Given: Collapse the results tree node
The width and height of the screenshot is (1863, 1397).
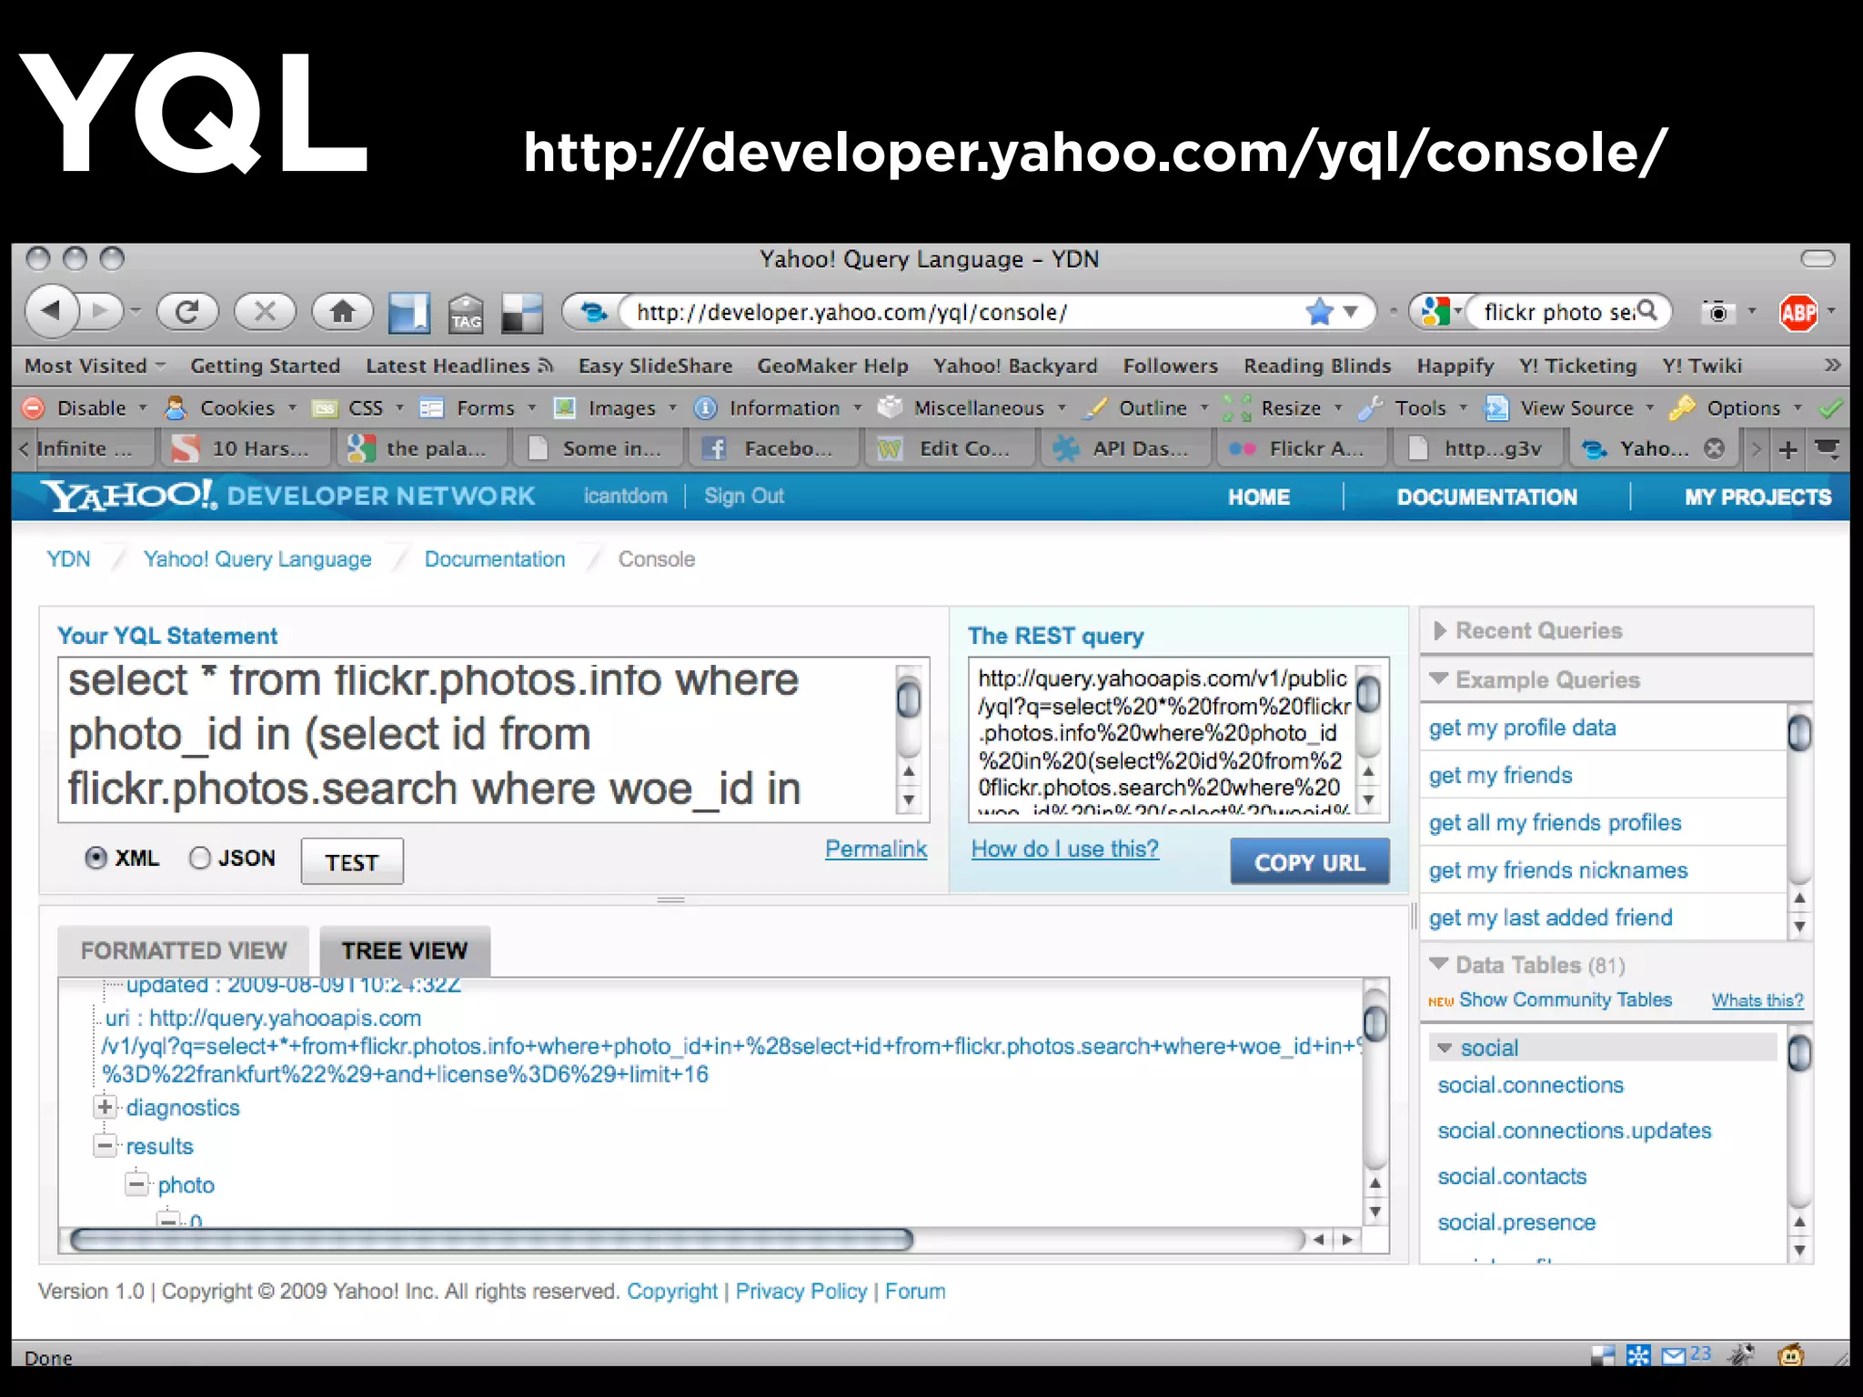Looking at the screenshot, I should [106, 1146].
